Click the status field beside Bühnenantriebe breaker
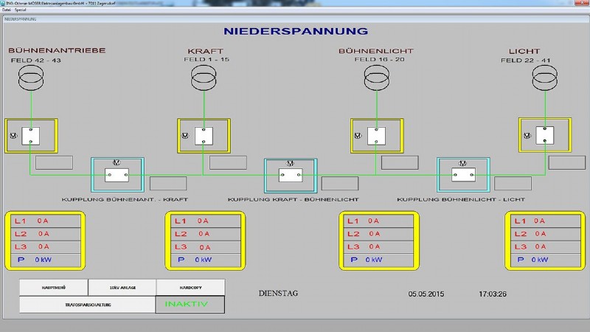The height and width of the screenshot is (332, 590). (54, 162)
